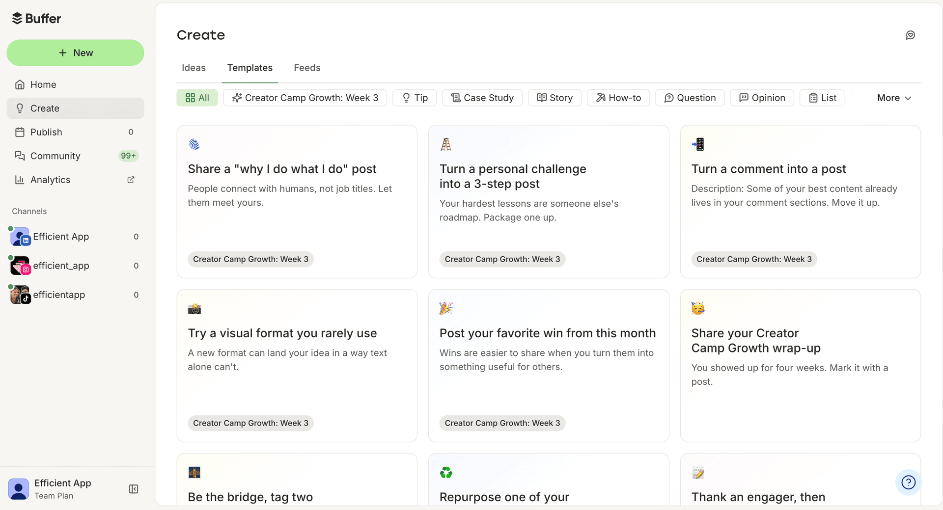The image size is (943, 510).
Task: Click Week 3 tag on personal challenge card
Action: (502, 259)
